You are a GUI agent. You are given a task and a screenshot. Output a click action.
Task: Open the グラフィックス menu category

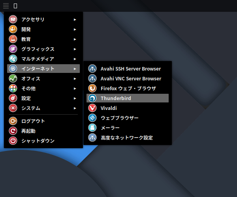(43, 49)
